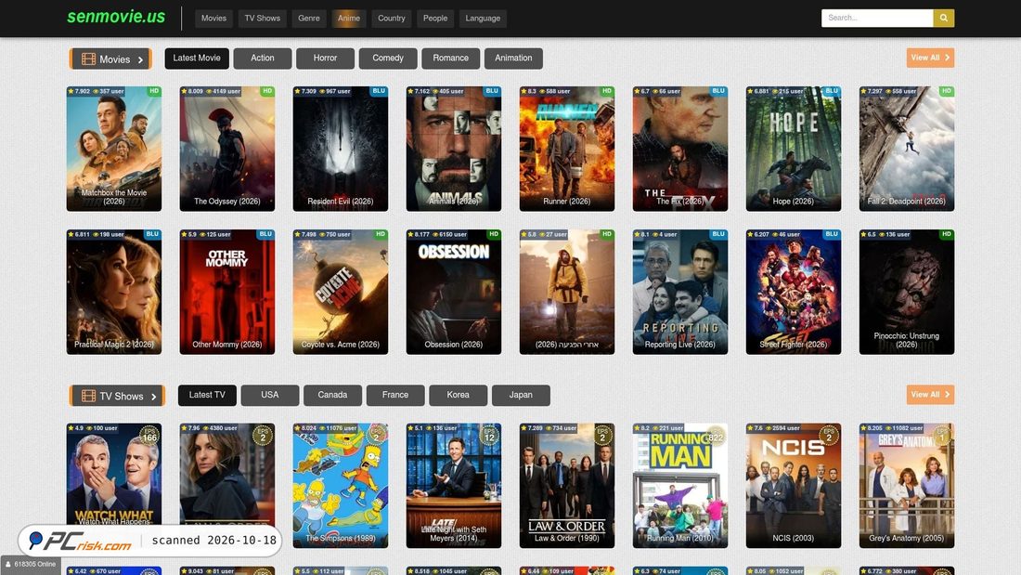Go to the Anime menu item
1021x575 pixels.
348,19
